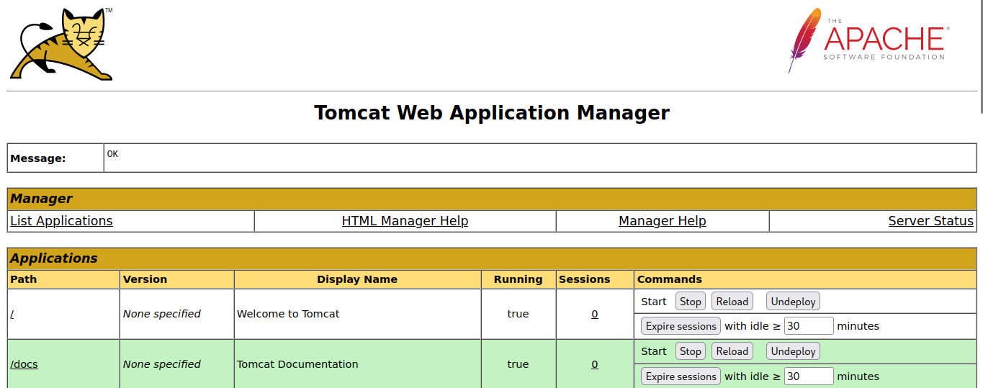Open the Manager Help link

(662, 221)
